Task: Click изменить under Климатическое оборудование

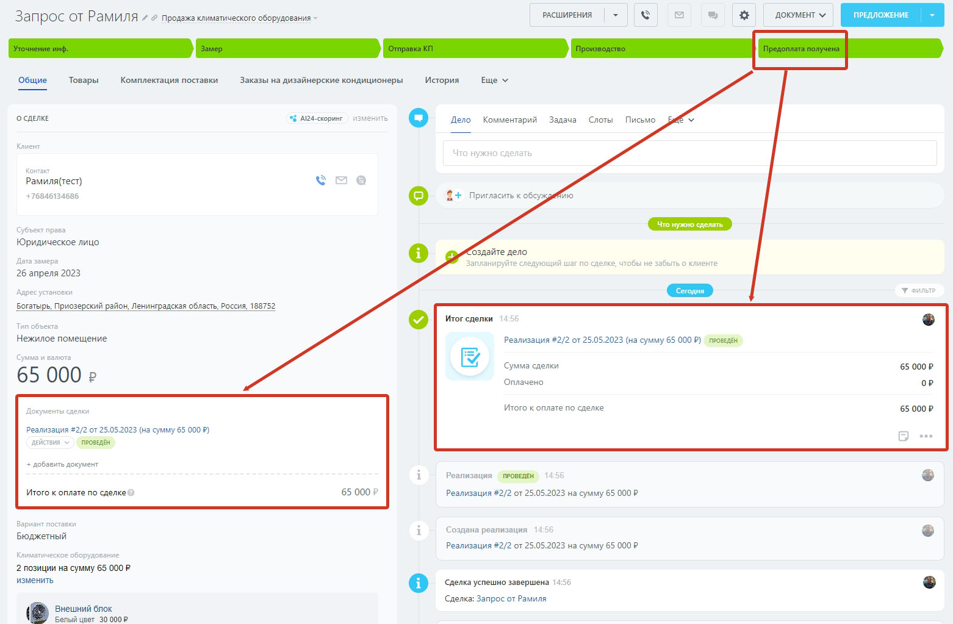Action: click(35, 581)
